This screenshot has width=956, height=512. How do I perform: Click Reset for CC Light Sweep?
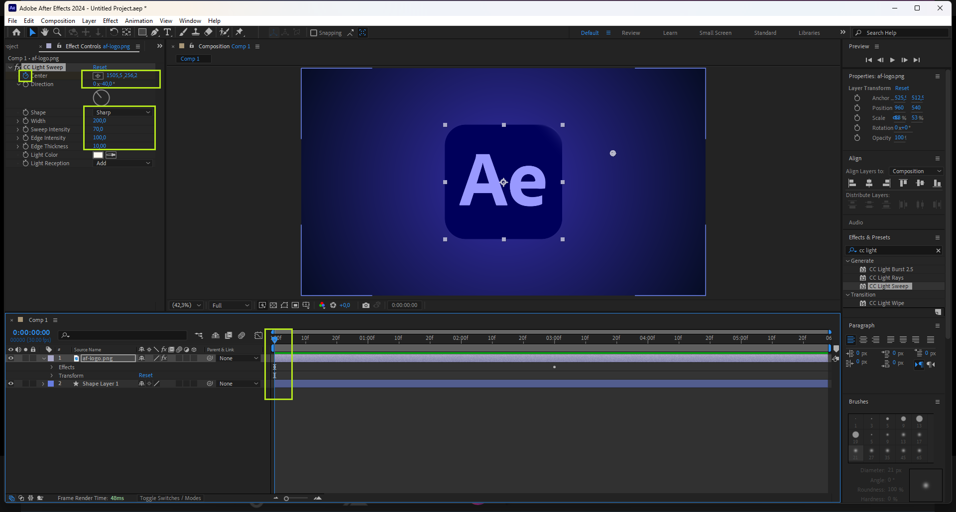click(100, 67)
